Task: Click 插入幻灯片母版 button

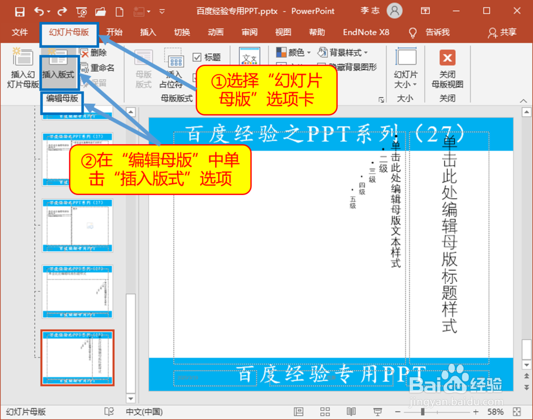Action: (22, 68)
